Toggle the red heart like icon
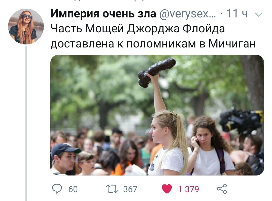This screenshot has width=272, height=201. [167, 189]
